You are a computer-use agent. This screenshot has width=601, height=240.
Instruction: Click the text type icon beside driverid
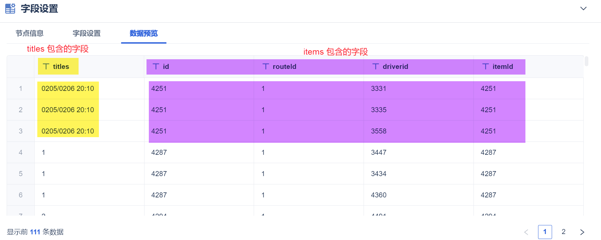[x=376, y=67]
